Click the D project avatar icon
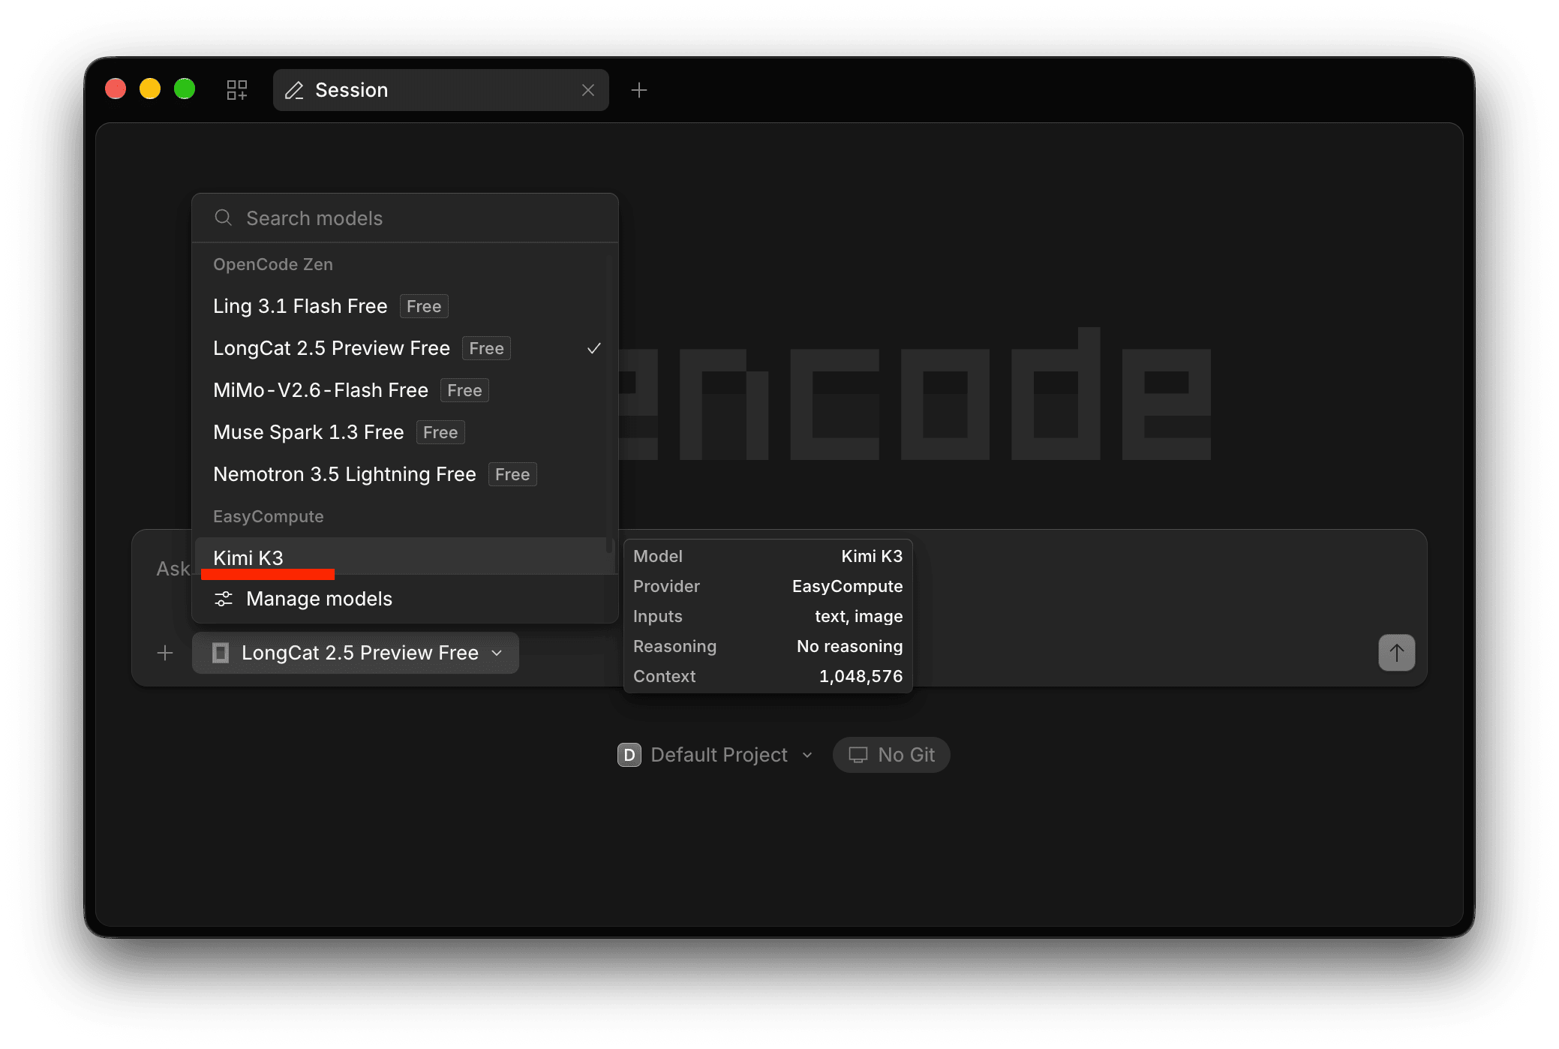This screenshot has width=1559, height=1049. click(629, 755)
